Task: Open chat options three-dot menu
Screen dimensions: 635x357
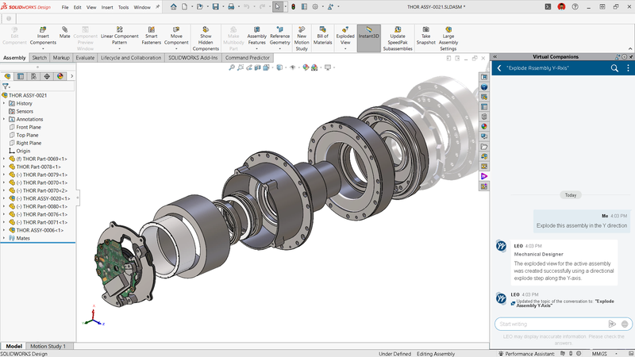Action: pos(628,68)
